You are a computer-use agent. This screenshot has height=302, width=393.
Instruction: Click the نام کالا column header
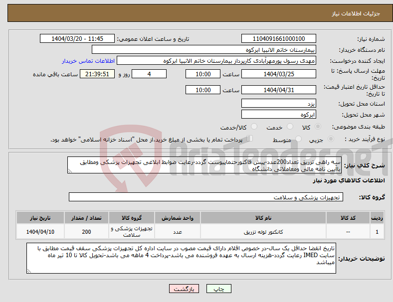click(263, 218)
